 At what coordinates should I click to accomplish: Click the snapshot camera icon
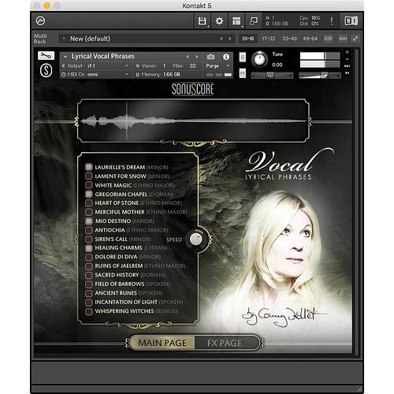pos(210,57)
